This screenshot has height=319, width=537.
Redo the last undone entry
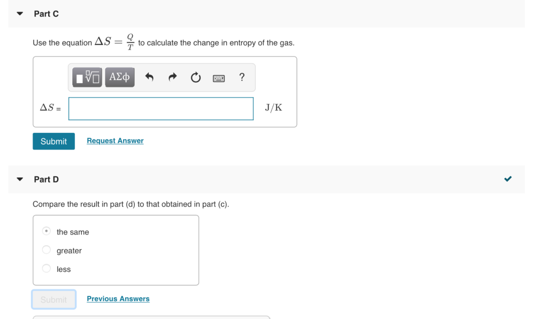173,77
